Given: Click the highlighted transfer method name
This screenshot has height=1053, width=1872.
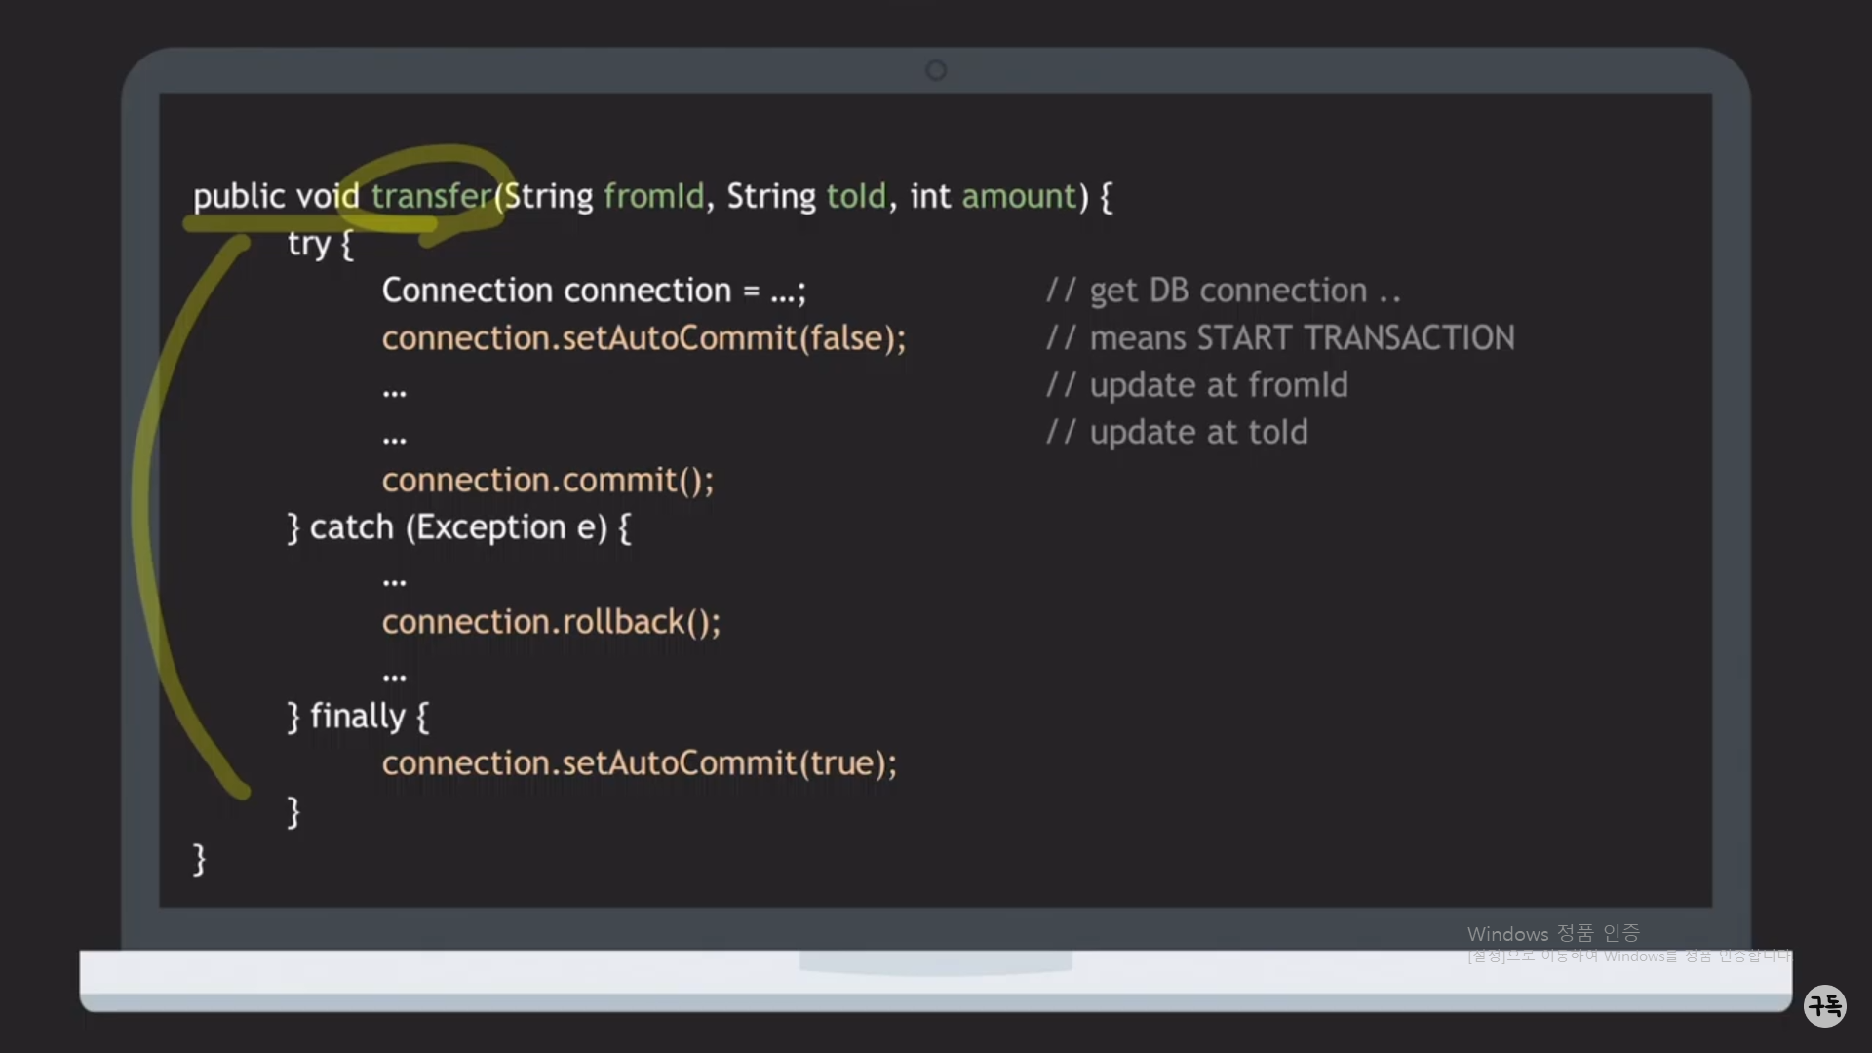Looking at the screenshot, I should pyautogui.click(x=431, y=196).
